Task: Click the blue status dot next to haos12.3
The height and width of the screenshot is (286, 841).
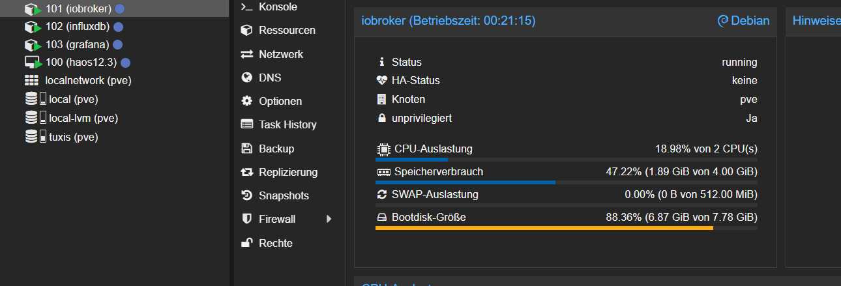Action: (126, 63)
